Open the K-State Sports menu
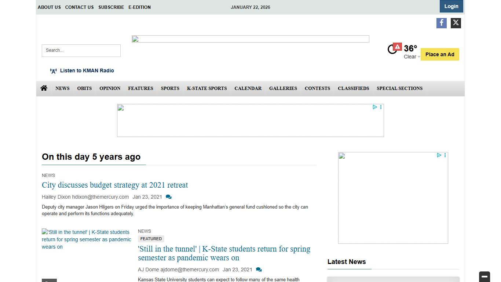The image size is (501, 282). coord(207,88)
